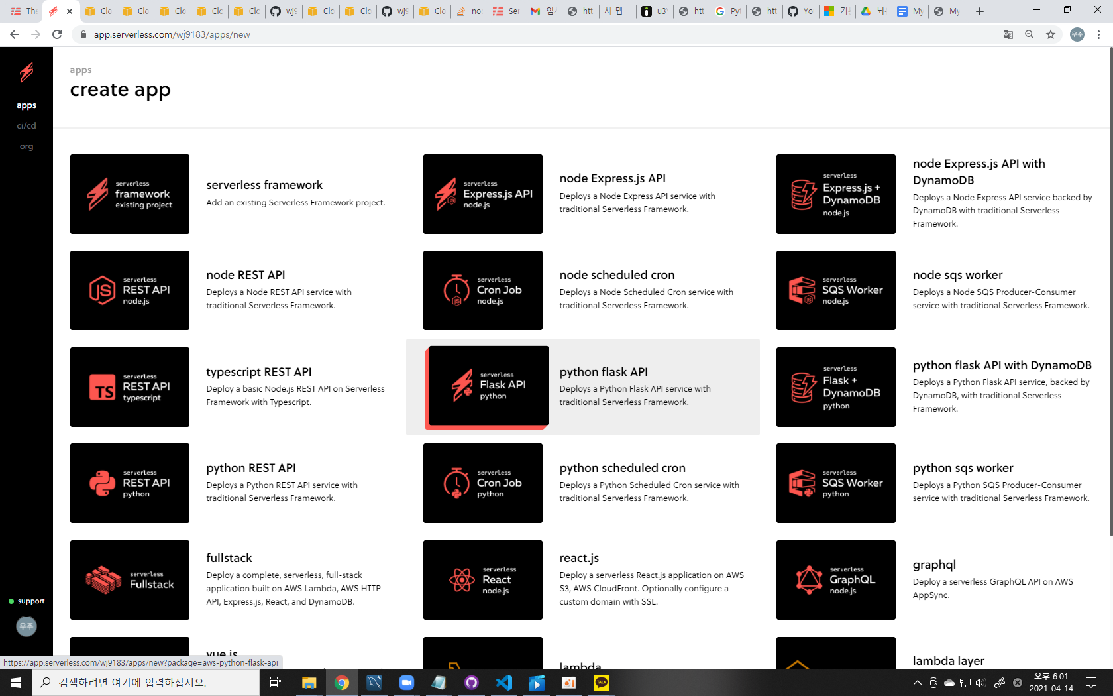Open Chrome three-dot menu

[x=1098, y=34]
